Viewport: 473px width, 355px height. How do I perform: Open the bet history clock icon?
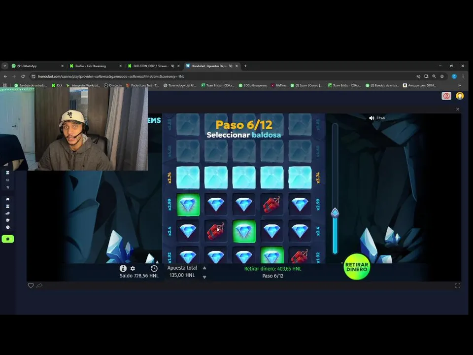[154, 268]
